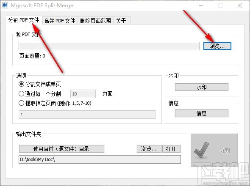Viewport: 250px width, 186px height.
Task: Choose 提取指定页面 radio option
Action: tap(55, 103)
